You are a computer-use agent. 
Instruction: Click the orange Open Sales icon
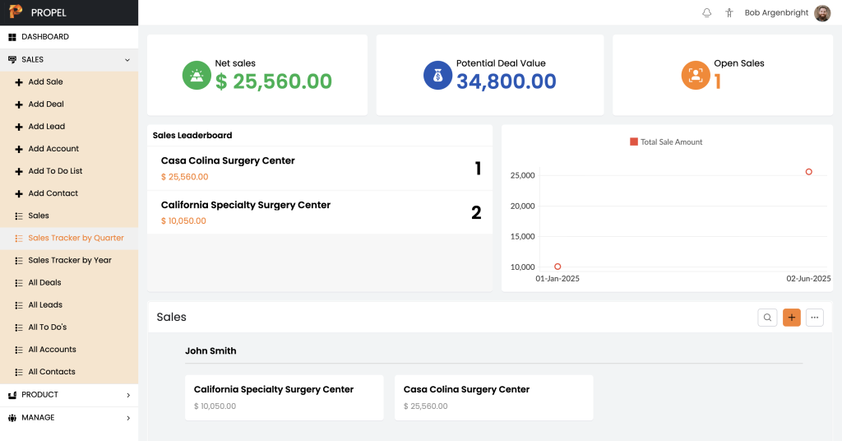coord(696,75)
